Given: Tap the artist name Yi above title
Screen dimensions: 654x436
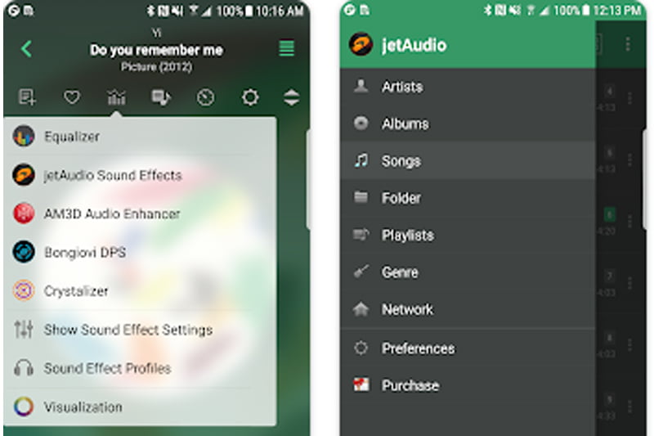Looking at the screenshot, I should point(156,33).
